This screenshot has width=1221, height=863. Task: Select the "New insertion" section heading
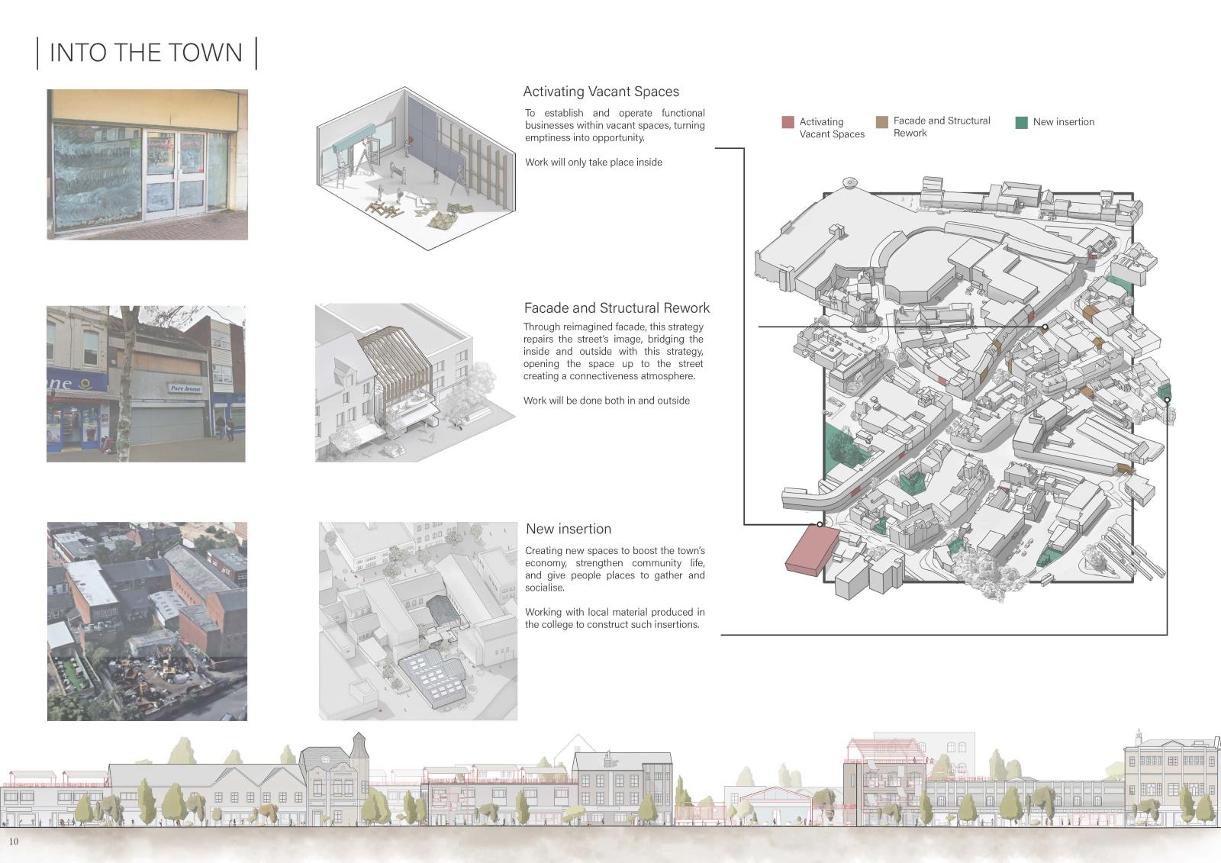pos(569,529)
